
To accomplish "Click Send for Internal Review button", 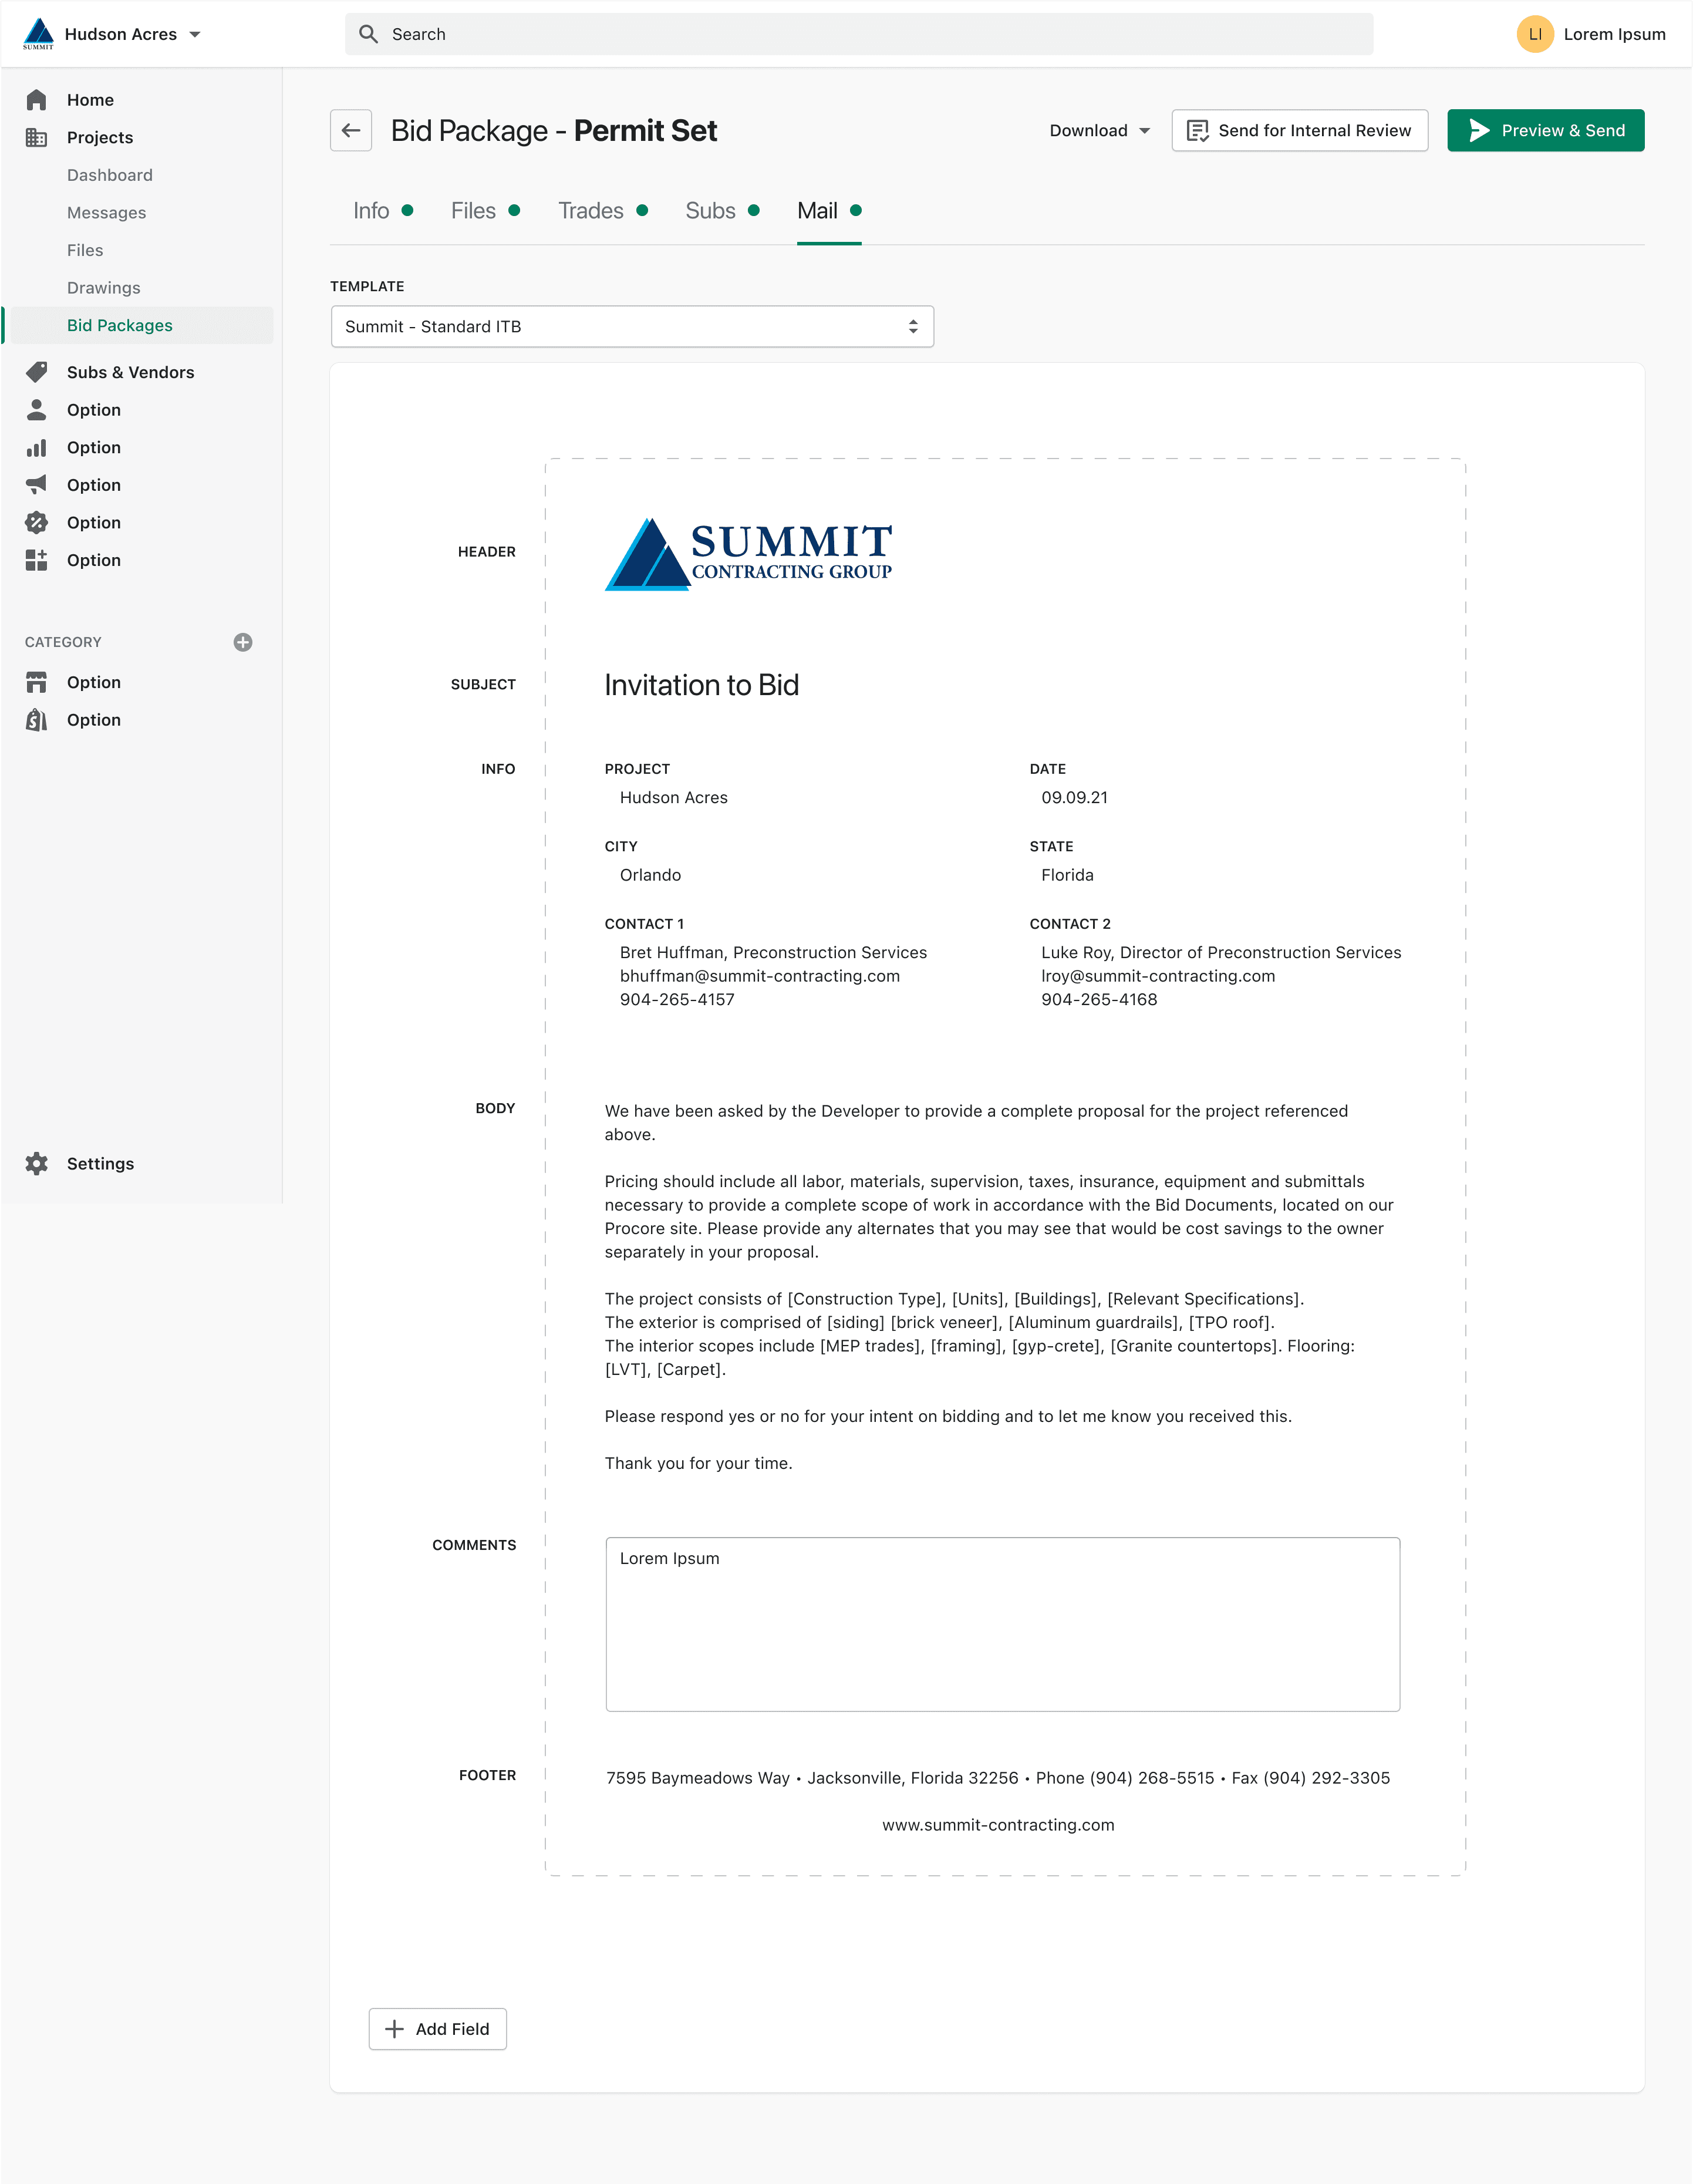I will [x=1299, y=131].
